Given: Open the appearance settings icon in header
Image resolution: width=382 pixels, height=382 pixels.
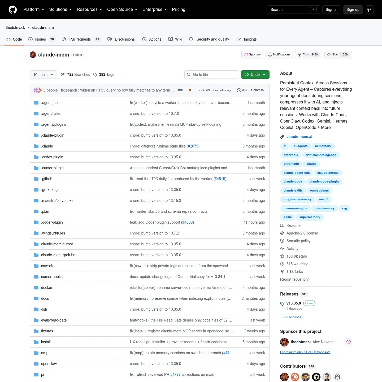Looking at the screenshot, I should coord(369,10).
